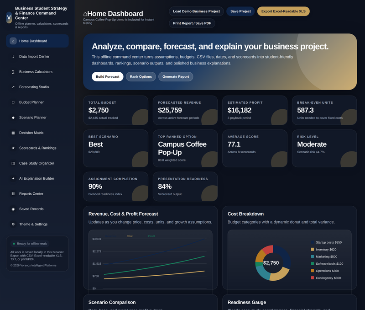The width and height of the screenshot is (365, 310).
Task: Click Break-Even Units value 587.3
Action: 305,110
